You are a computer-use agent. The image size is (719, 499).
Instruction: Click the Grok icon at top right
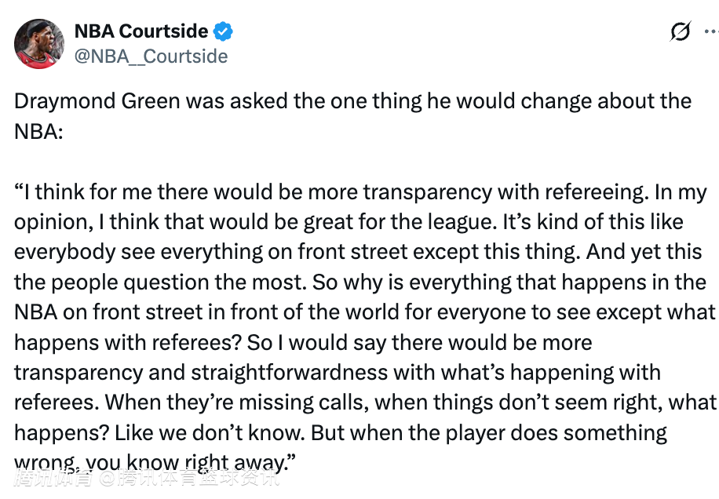[x=681, y=32]
